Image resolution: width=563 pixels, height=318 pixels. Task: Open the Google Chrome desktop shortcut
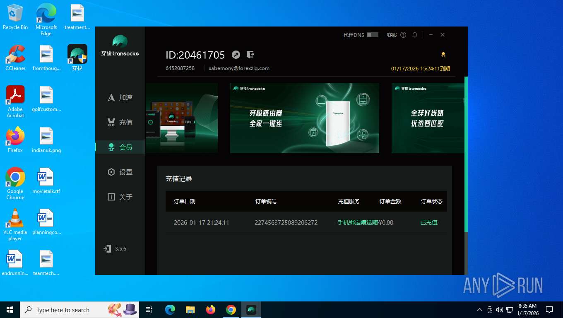[x=15, y=183]
